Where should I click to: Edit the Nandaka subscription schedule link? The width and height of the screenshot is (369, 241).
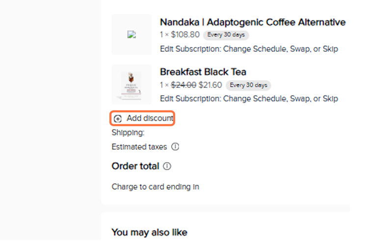[x=249, y=49]
